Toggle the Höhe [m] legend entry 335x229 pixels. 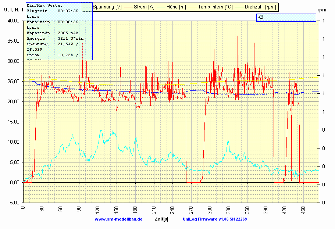[176, 7]
